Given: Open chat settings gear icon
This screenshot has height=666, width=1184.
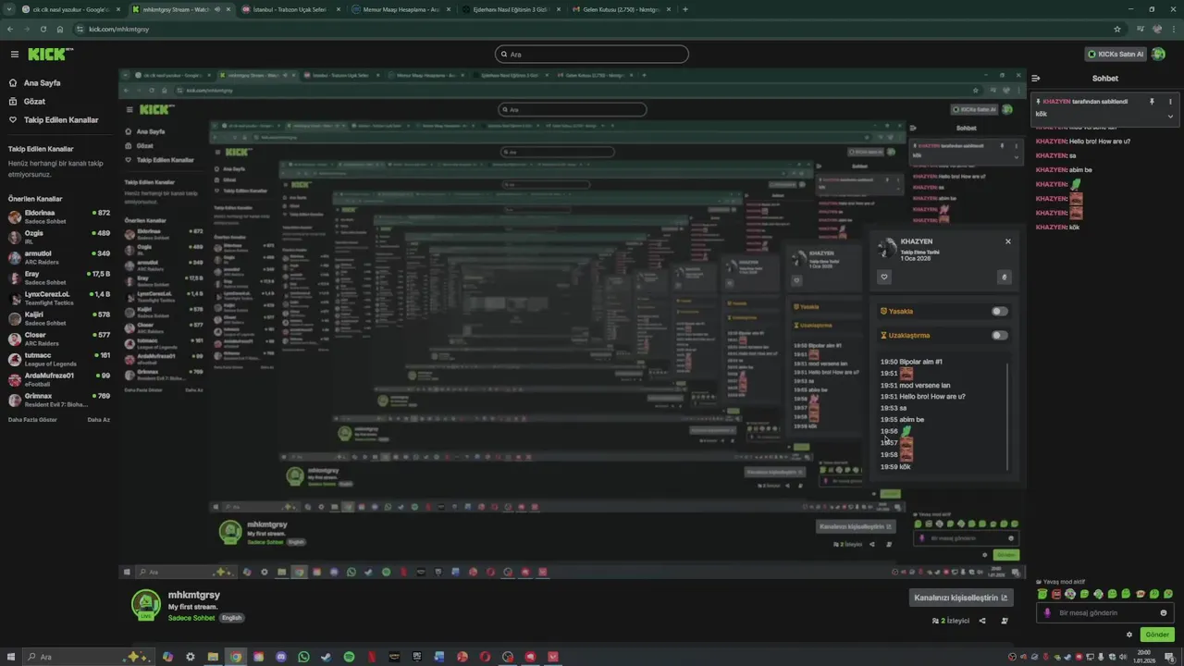Looking at the screenshot, I should pos(1129,635).
